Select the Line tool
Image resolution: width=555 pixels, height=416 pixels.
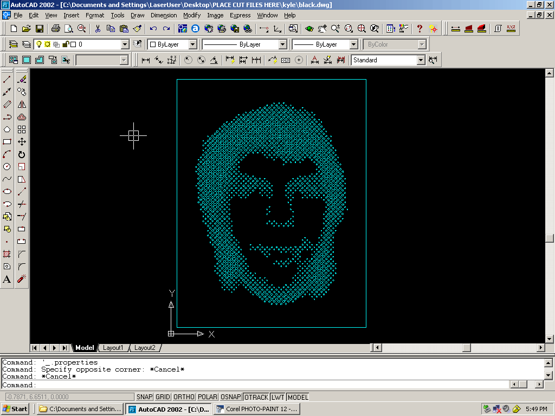[7, 79]
